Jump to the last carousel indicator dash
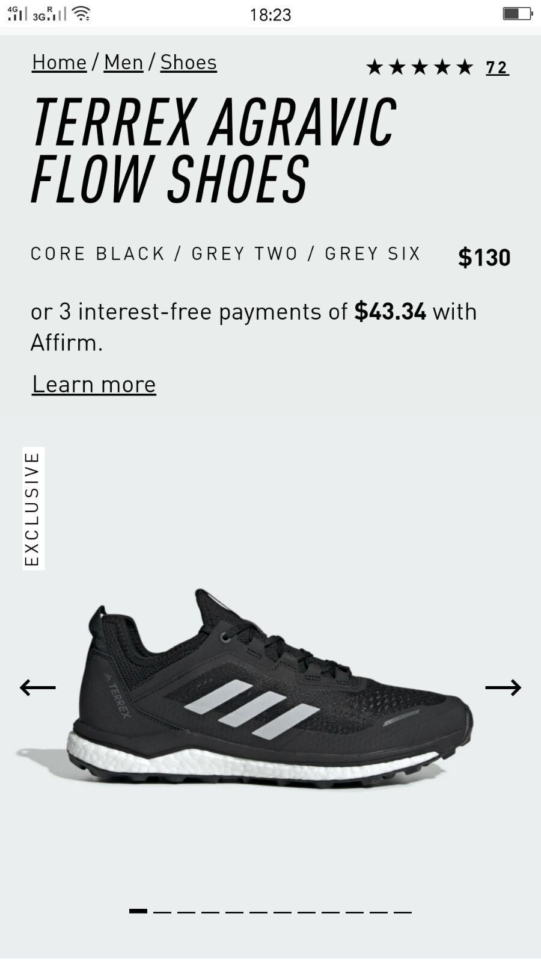The height and width of the screenshot is (963, 541). click(403, 911)
